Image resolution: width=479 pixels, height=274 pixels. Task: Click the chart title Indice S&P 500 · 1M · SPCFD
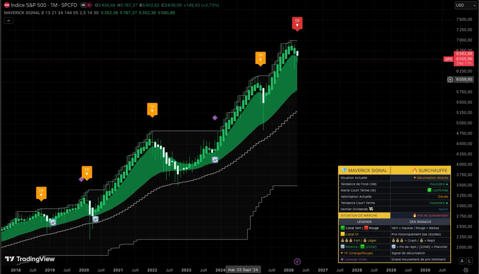coord(44,5)
